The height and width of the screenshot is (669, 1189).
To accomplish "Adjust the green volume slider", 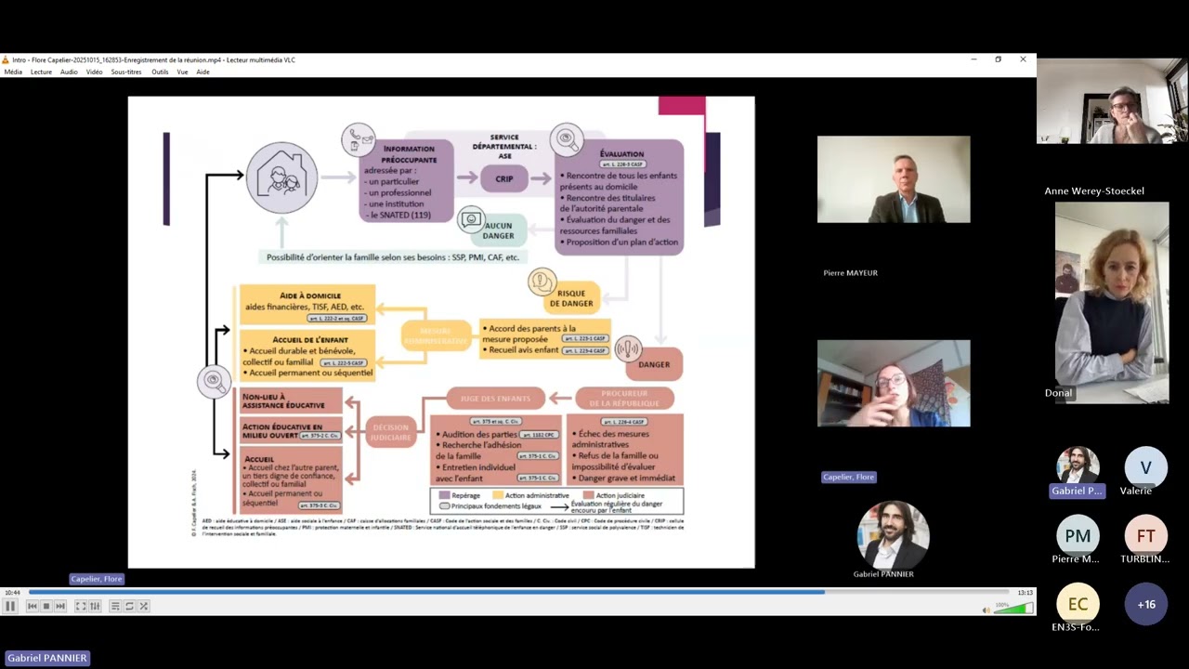I will click(1013, 609).
